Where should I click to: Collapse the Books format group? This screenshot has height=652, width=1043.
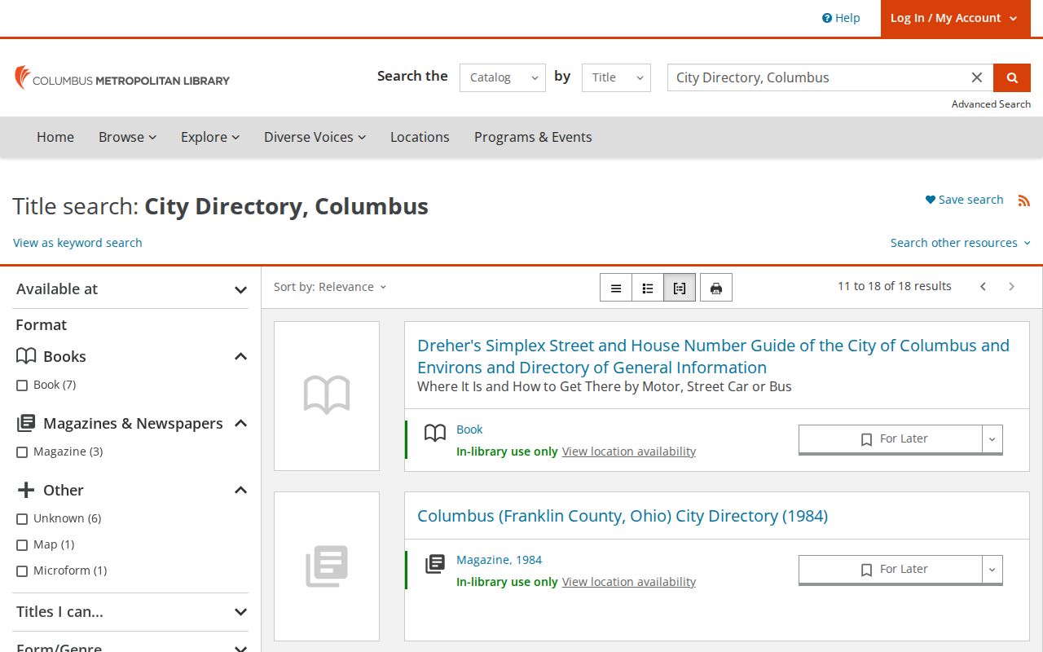tap(240, 357)
